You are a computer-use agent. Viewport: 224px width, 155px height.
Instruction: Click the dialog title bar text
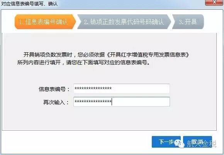point(29,3)
